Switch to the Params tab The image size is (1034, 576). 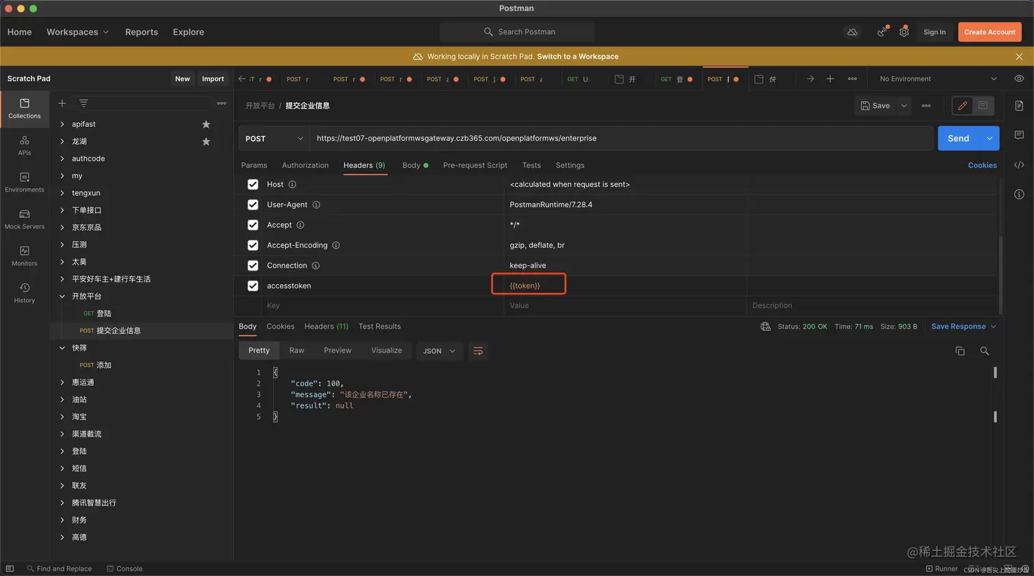254,165
